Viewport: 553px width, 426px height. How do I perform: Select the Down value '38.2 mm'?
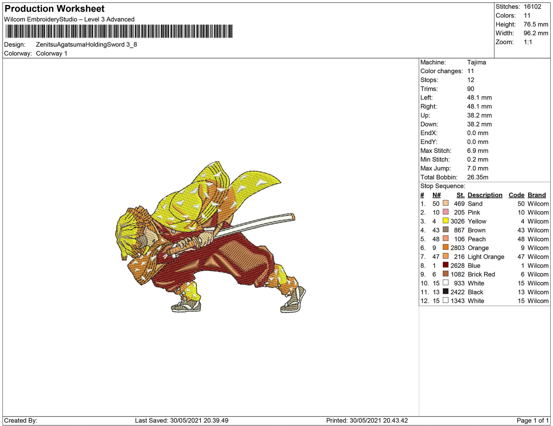(x=480, y=124)
